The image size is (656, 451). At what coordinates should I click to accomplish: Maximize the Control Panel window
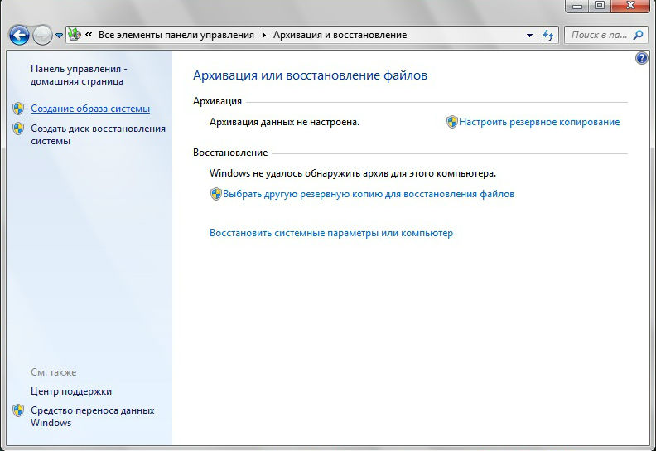tap(599, 7)
